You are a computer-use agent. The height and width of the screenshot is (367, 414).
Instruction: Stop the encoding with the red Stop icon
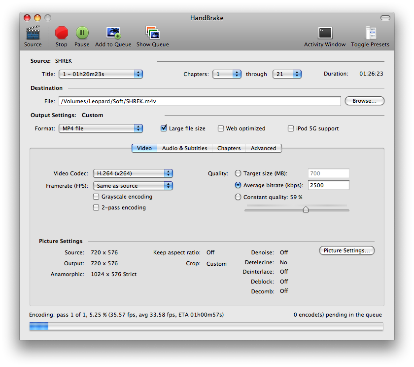tap(61, 33)
